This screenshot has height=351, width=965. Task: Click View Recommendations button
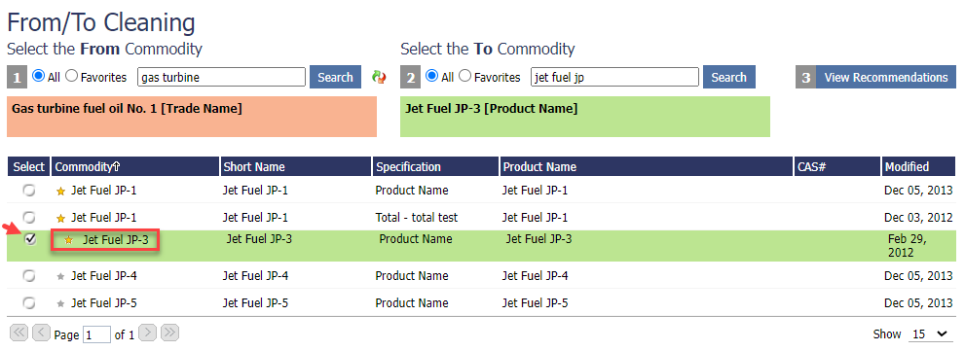[886, 78]
